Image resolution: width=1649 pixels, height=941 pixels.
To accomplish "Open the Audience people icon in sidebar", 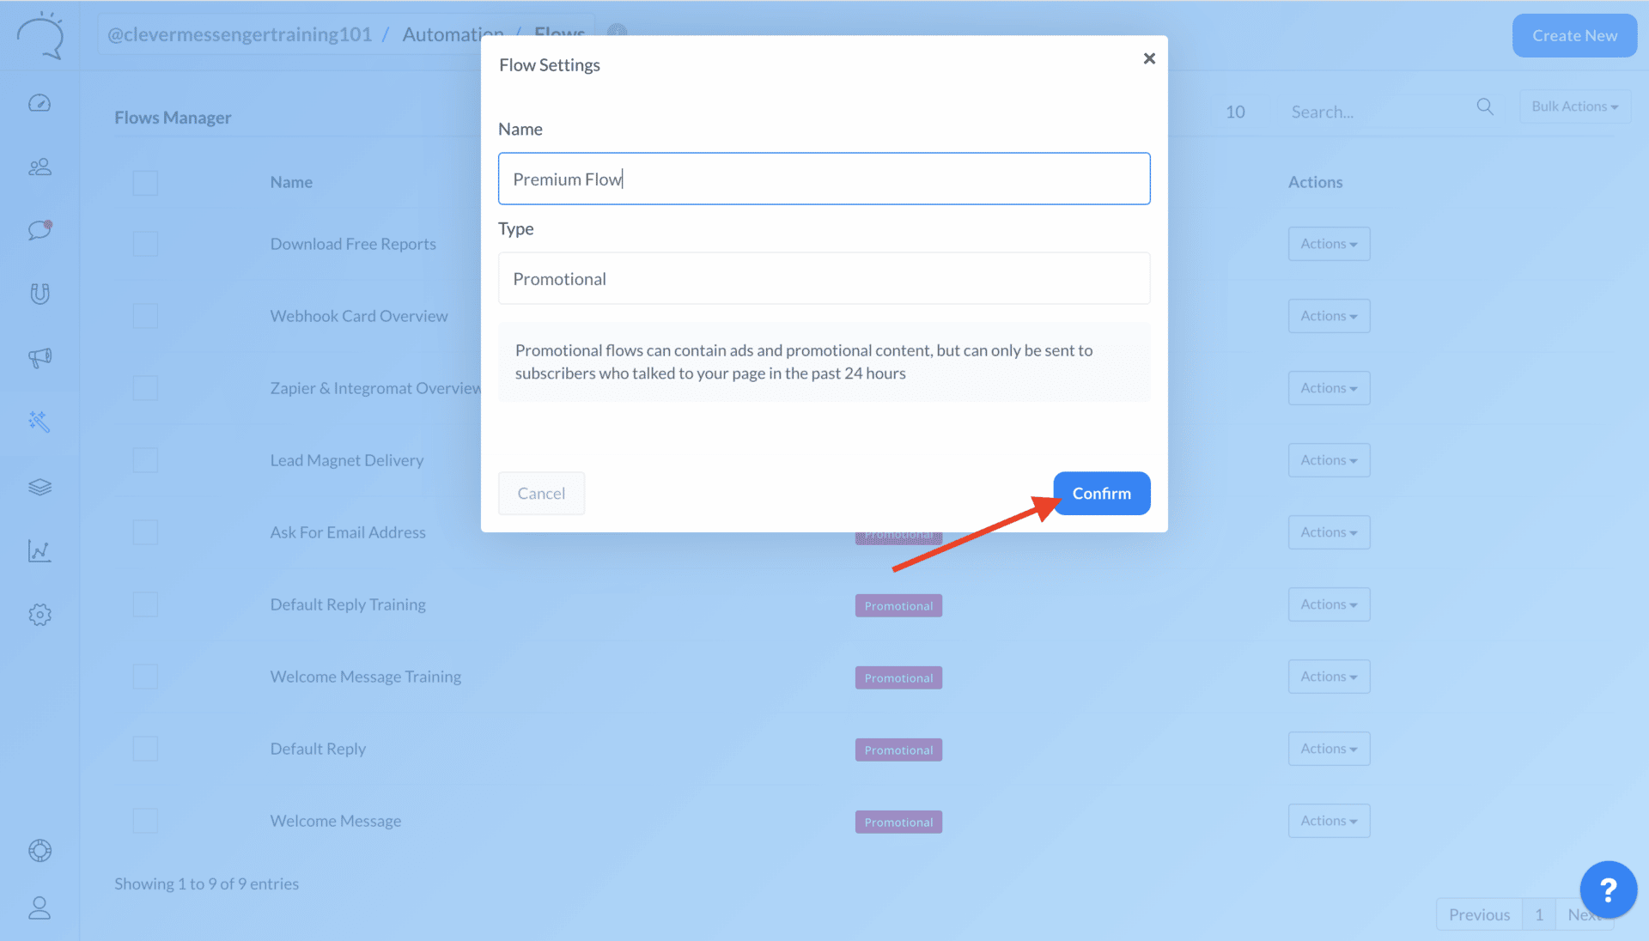I will tap(40, 167).
